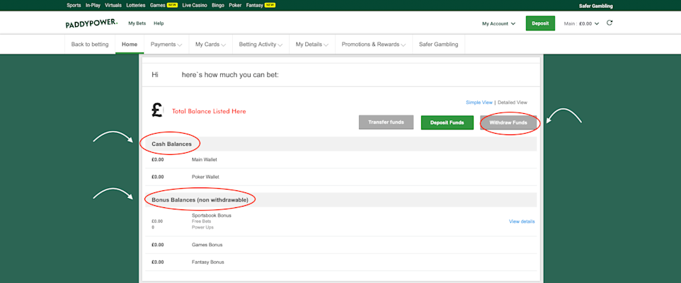
Task: Open My Bets link
Action: [x=137, y=23]
